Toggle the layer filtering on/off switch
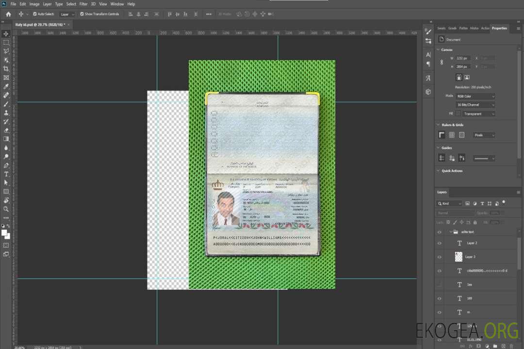 [504, 203]
